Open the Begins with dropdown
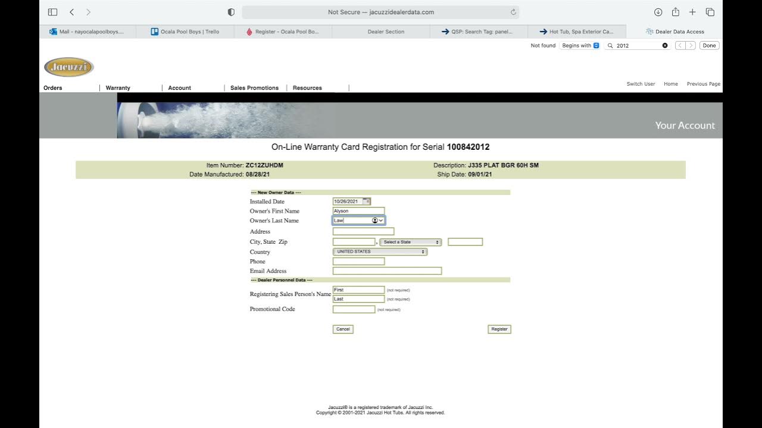 tap(580, 45)
